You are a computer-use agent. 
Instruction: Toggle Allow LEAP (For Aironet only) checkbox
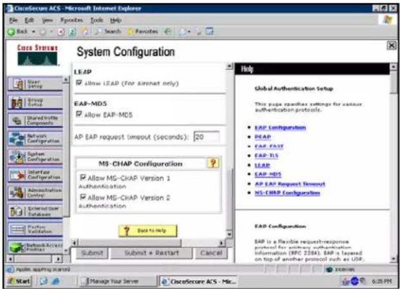click(x=79, y=83)
